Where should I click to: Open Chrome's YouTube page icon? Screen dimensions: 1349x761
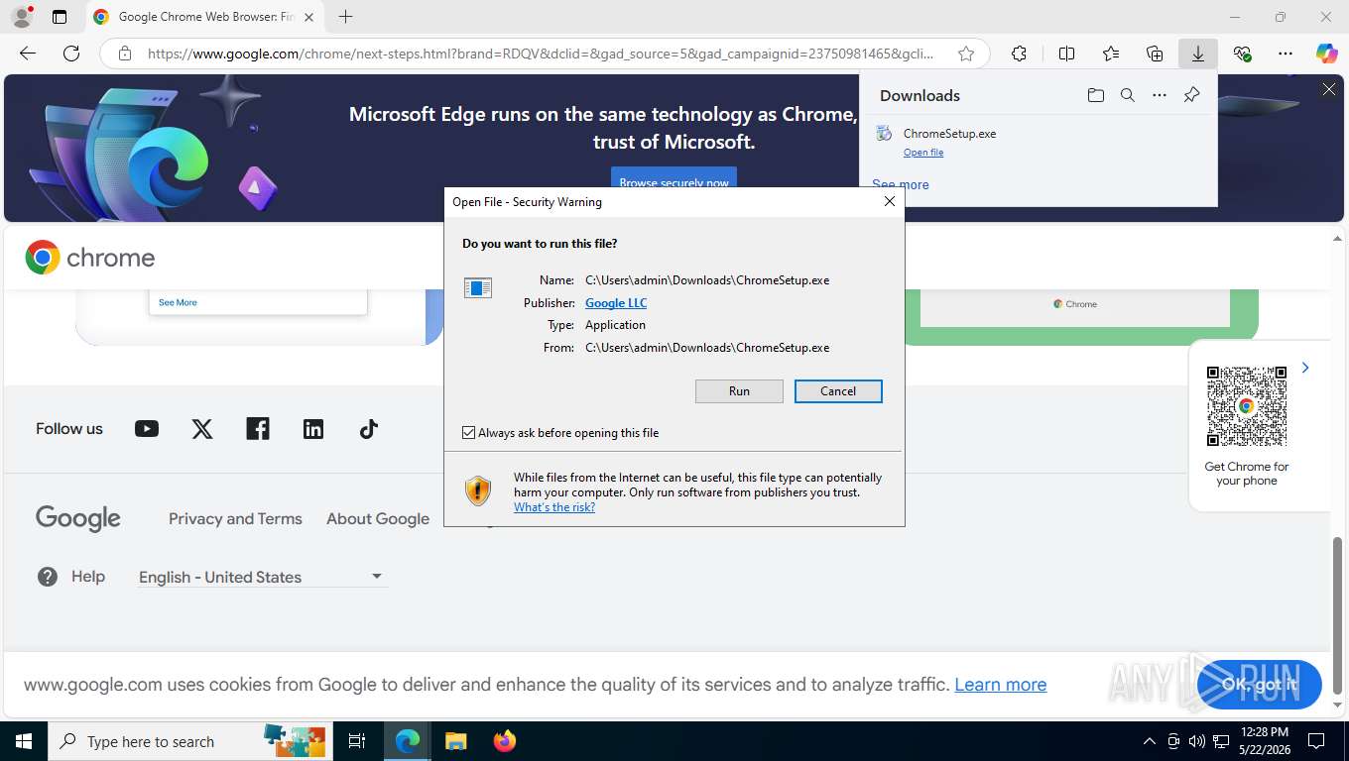tap(147, 429)
